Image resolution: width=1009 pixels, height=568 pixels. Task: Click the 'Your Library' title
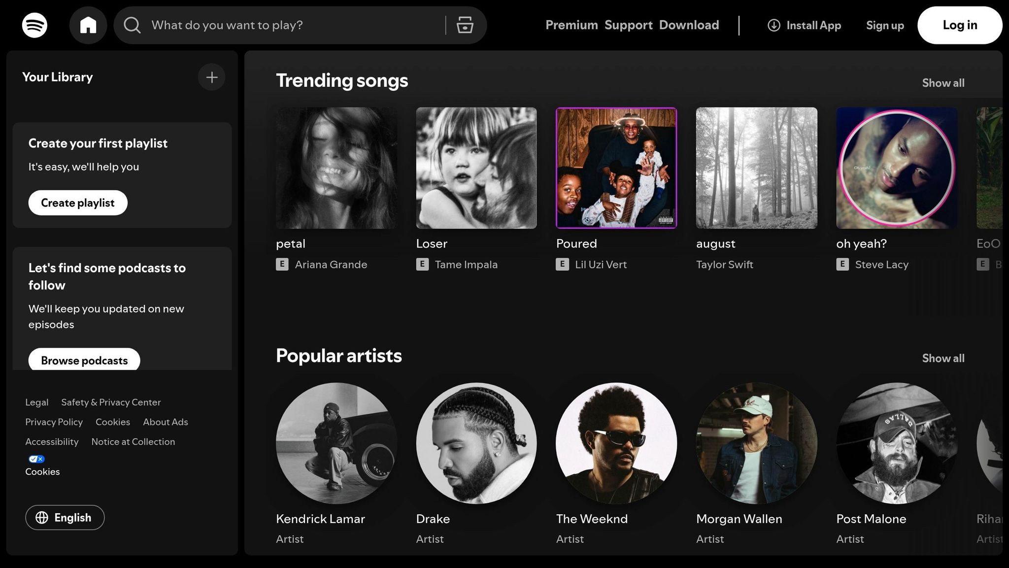click(58, 77)
